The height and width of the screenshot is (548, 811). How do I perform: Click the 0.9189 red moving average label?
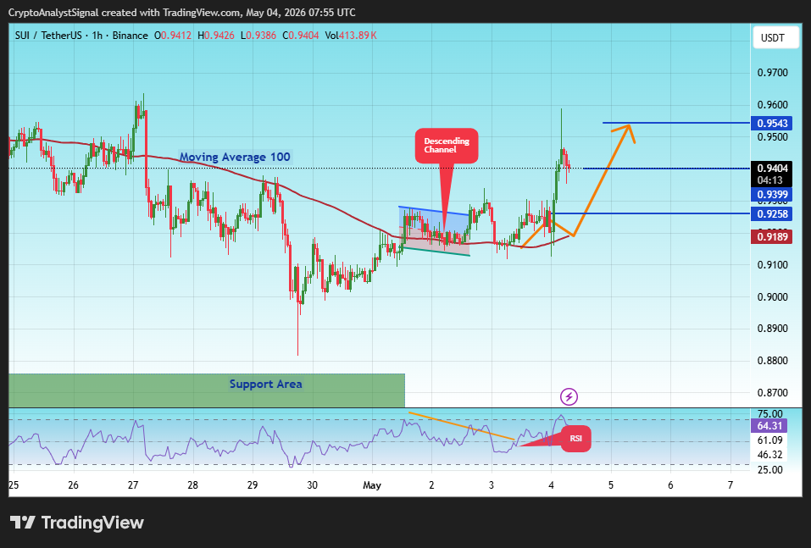coord(772,237)
